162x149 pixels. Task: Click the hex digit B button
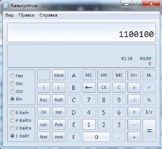tap(74, 87)
